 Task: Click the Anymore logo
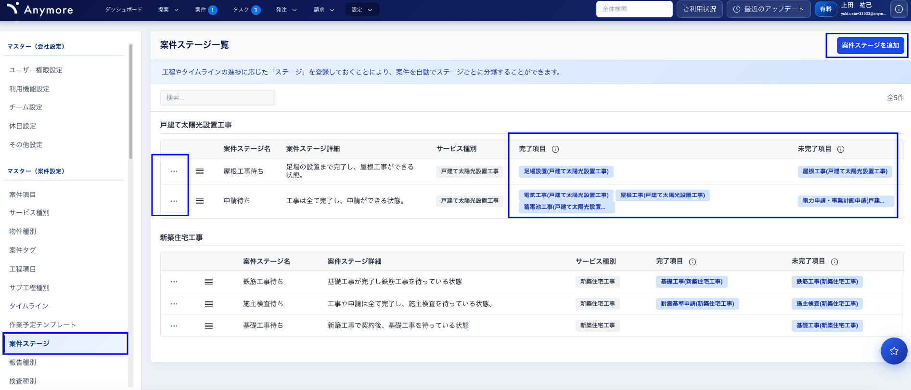pyautogui.click(x=40, y=9)
